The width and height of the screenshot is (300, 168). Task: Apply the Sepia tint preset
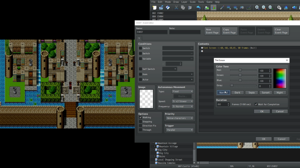[x=251, y=93]
